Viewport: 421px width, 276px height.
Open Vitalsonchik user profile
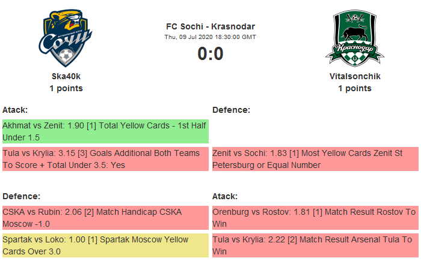click(x=355, y=77)
